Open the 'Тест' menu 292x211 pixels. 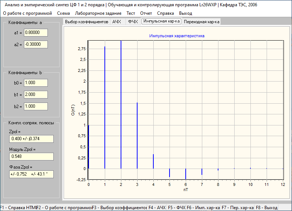pos(131,13)
